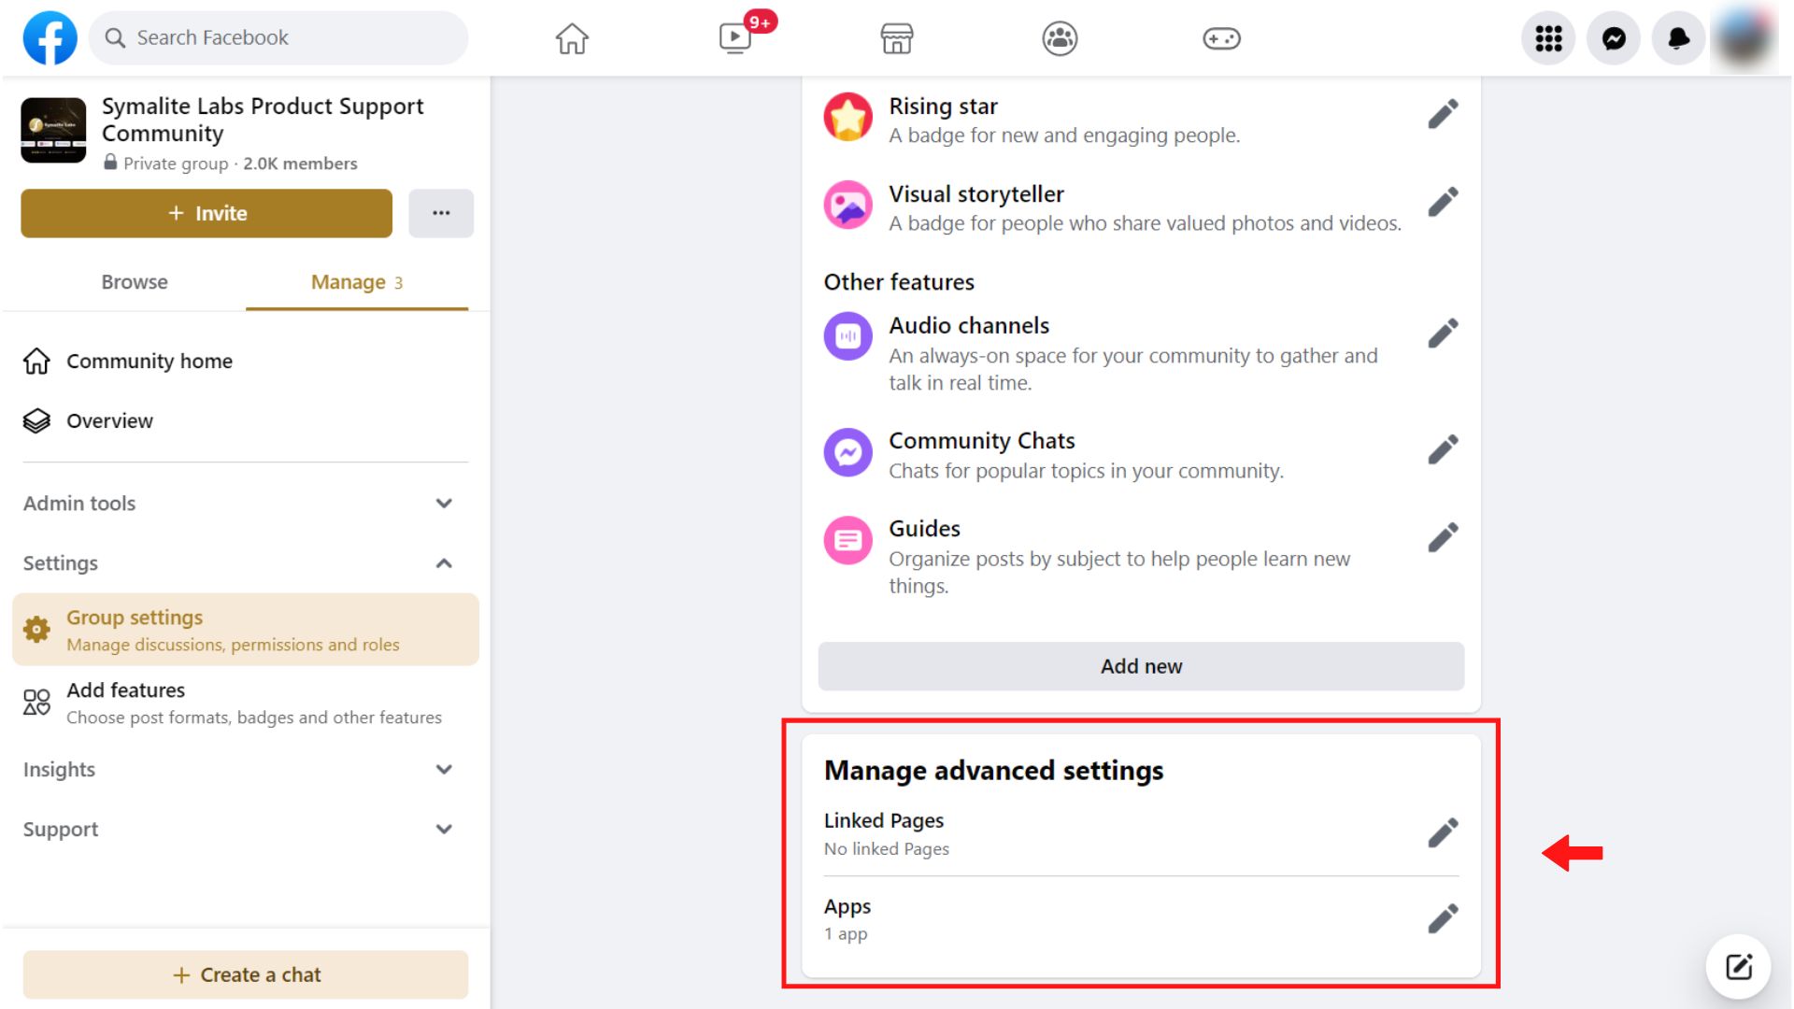The image size is (1794, 1009).
Task: Open Watch videos with the 9+ badge
Action: point(734,38)
